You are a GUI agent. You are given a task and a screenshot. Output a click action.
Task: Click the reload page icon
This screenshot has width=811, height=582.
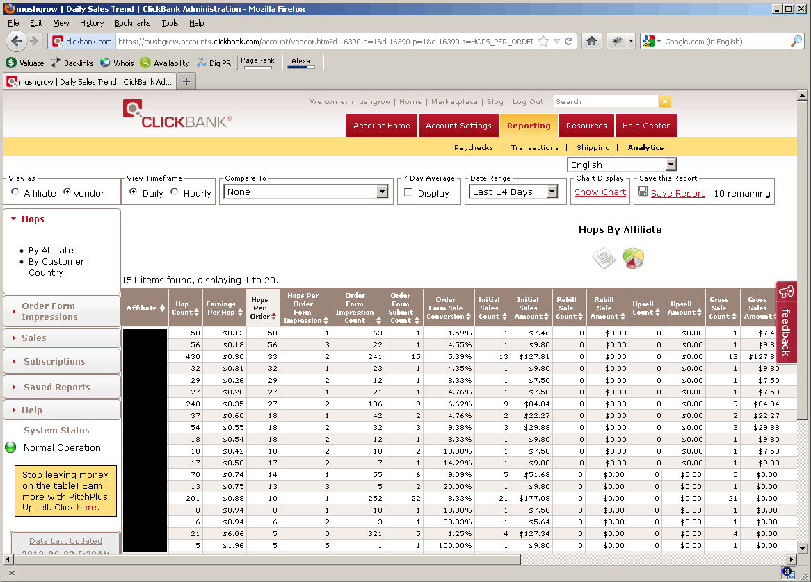coord(569,42)
